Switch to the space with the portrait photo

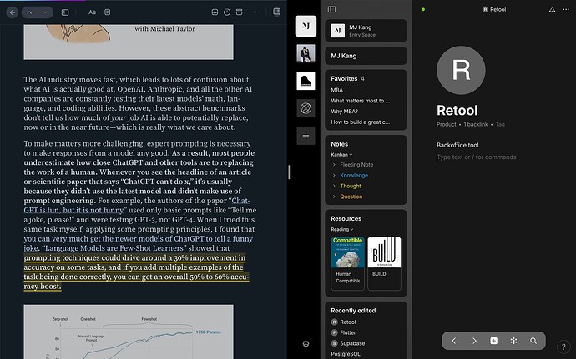click(306, 53)
